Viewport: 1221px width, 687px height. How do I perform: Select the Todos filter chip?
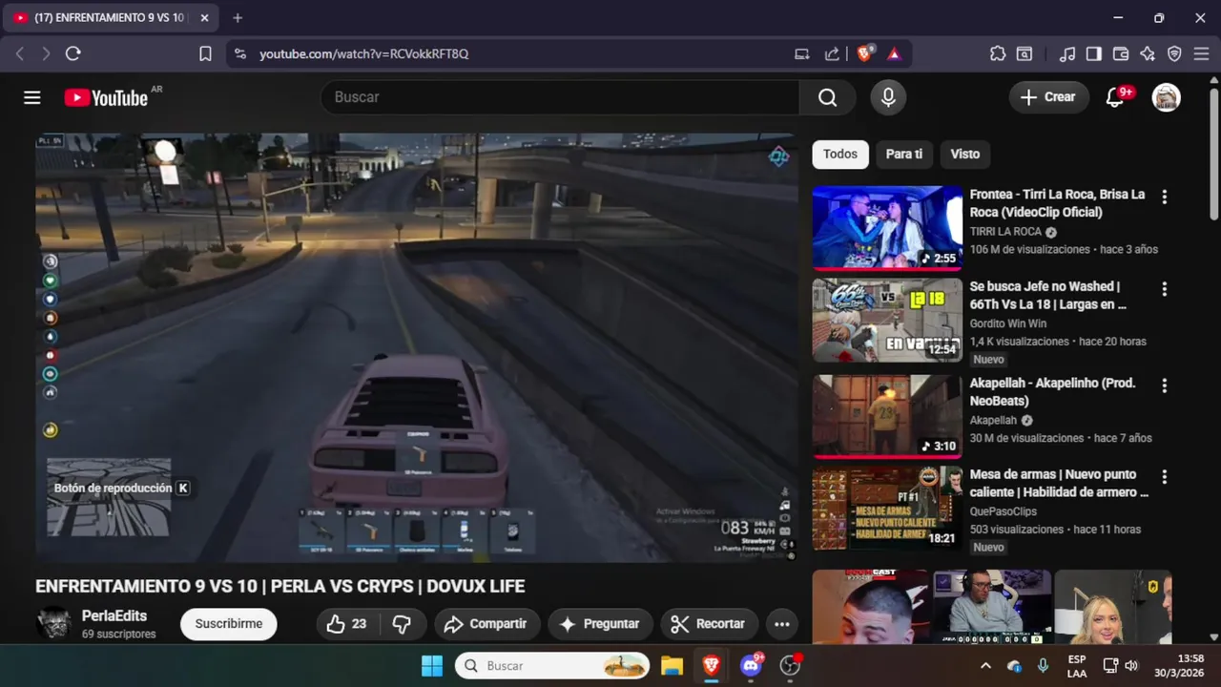click(x=840, y=154)
